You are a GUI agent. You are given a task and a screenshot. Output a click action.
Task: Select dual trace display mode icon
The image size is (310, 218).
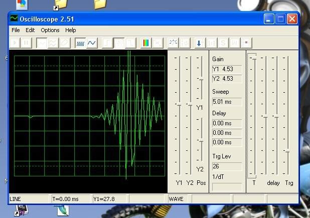(x=53, y=43)
